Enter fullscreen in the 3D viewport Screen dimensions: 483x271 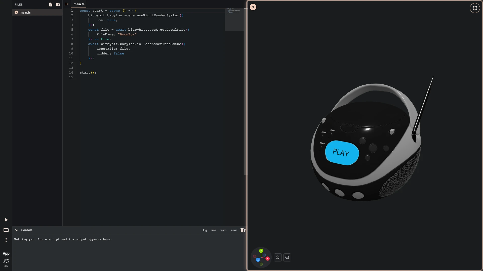coord(475,8)
